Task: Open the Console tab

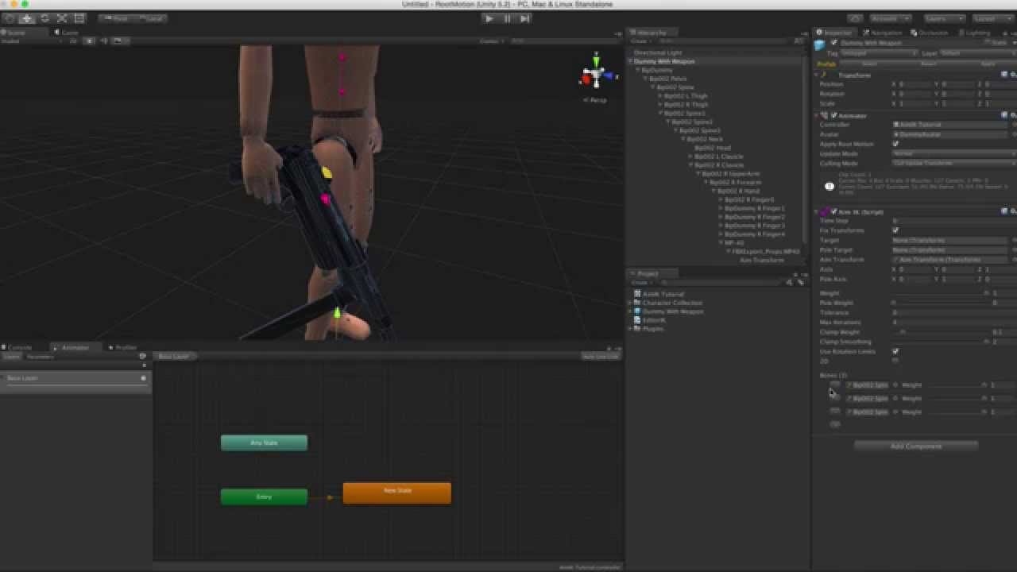Action: pos(19,347)
